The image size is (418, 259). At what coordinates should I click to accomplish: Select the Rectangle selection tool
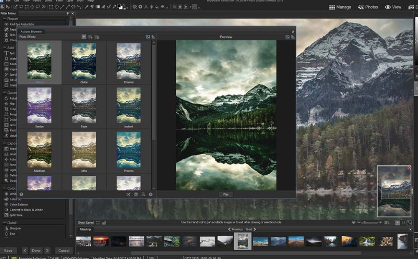coord(27,7)
